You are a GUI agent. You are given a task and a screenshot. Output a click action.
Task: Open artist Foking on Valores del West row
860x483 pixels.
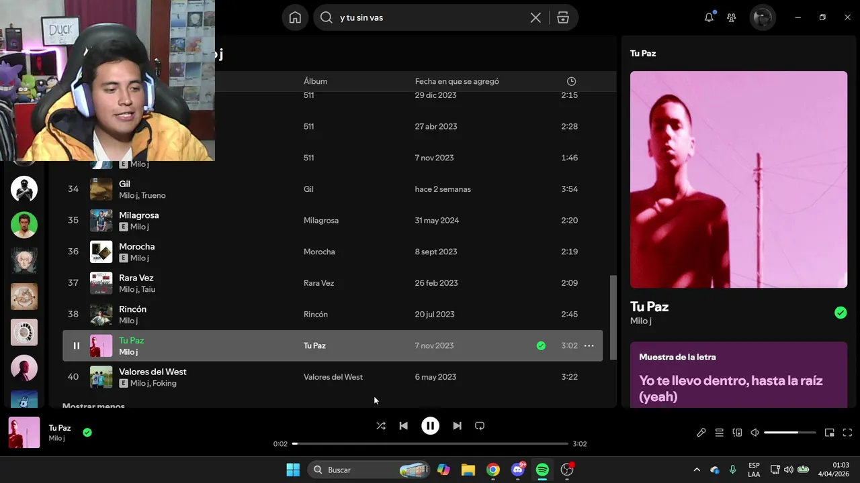(x=164, y=383)
